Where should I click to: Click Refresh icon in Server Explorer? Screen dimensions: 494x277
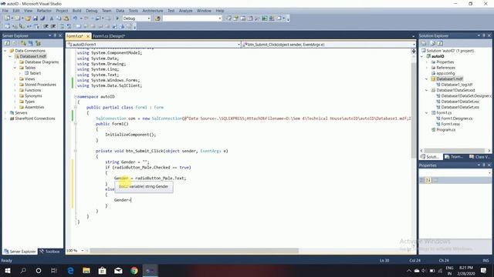click(x=7, y=43)
